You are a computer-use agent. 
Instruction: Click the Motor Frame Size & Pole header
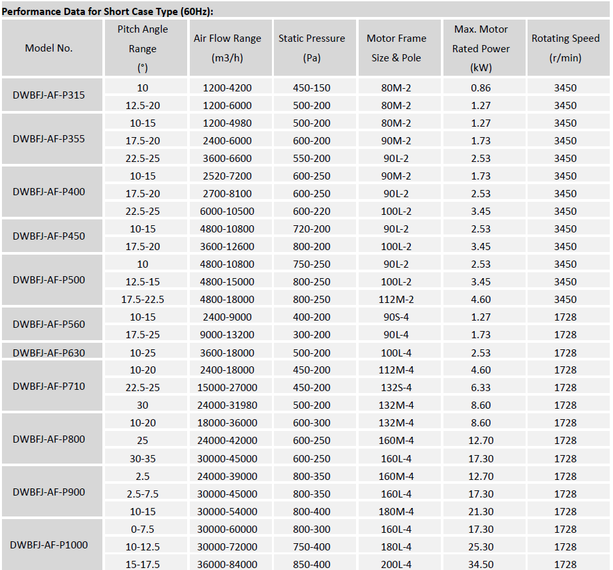(x=396, y=48)
